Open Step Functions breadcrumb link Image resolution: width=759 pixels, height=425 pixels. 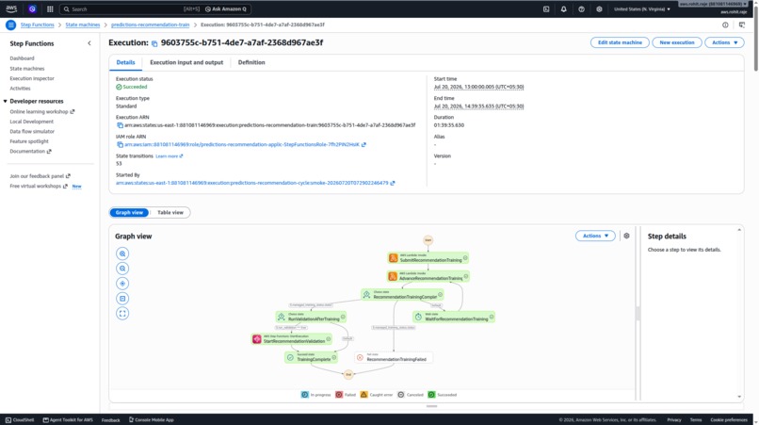coord(38,25)
